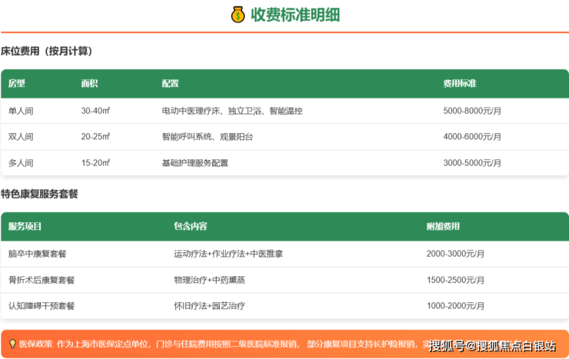Click the 费用标准 column header
The image size is (569, 359).
[460, 83]
